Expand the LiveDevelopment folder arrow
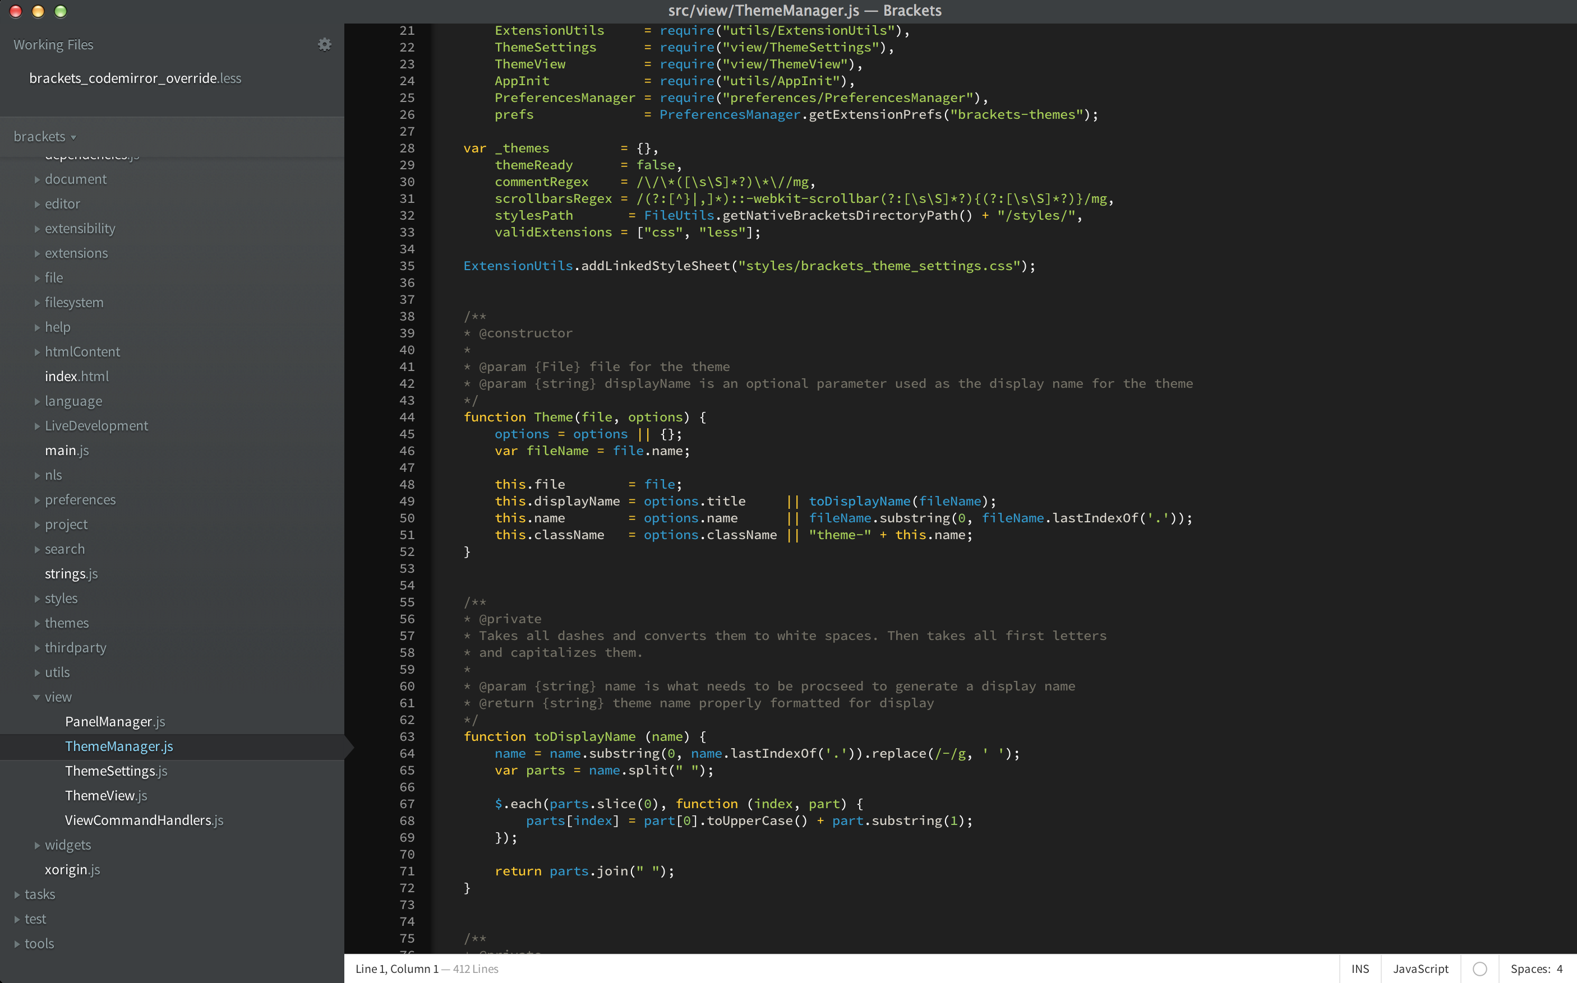Viewport: 1577px width, 983px height. pyautogui.click(x=37, y=426)
